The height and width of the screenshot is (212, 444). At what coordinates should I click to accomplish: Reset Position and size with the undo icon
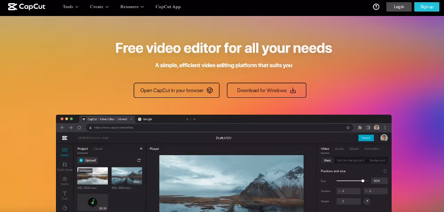385,171
